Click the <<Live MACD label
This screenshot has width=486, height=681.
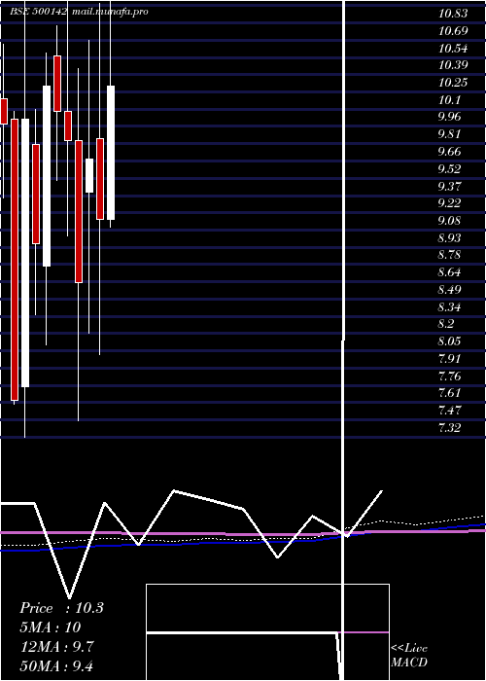[409, 655]
